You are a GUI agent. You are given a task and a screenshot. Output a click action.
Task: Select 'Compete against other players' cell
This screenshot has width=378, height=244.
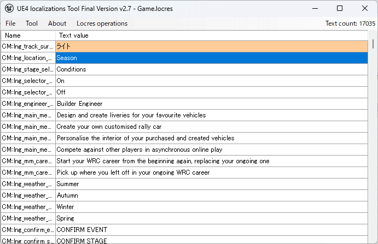point(211,150)
